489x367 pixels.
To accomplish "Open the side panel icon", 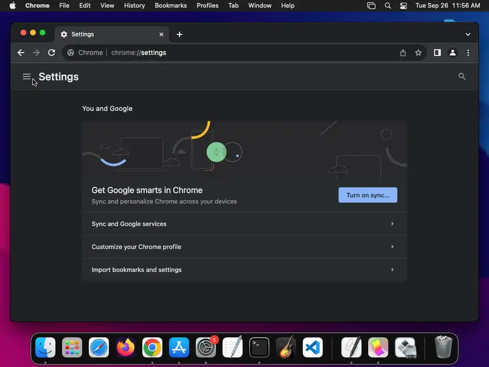I will point(437,53).
